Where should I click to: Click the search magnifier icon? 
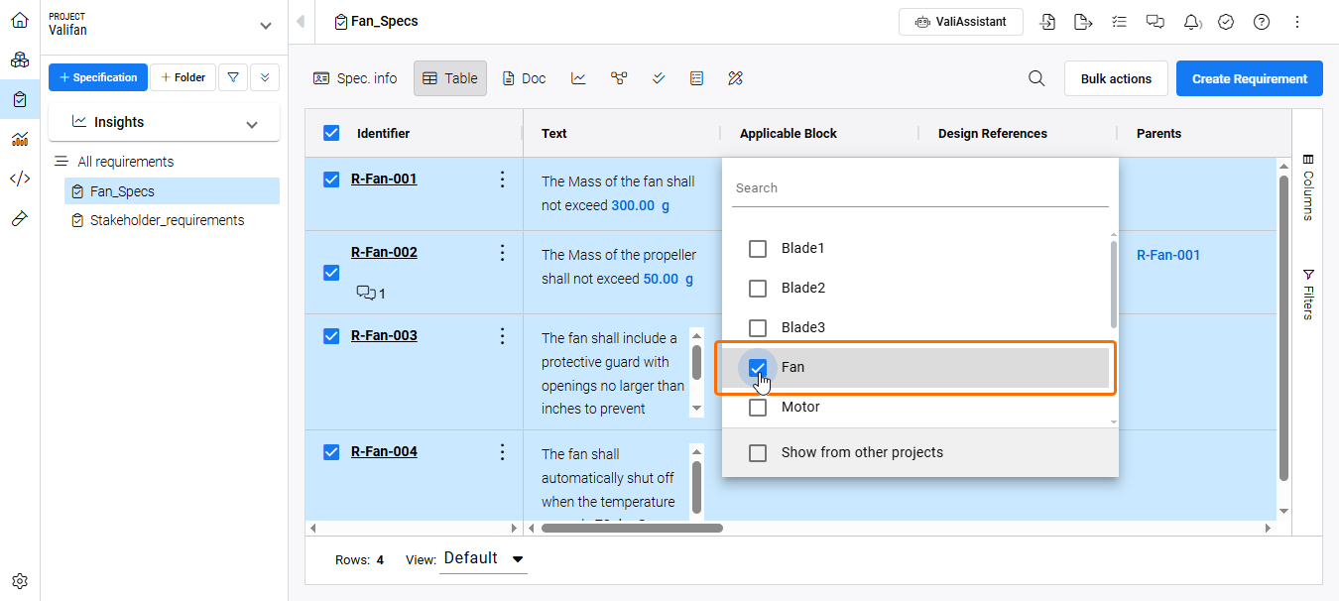point(1036,78)
